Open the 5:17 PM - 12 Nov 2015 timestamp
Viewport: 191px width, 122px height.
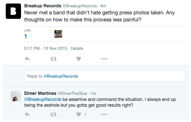pyautogui.click(x=46, y=49)
